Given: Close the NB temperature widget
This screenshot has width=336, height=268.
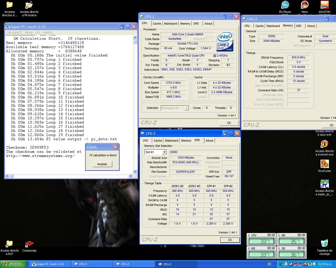Looking at the screenshot, I should pyautogui.click(x=303, y=235).
